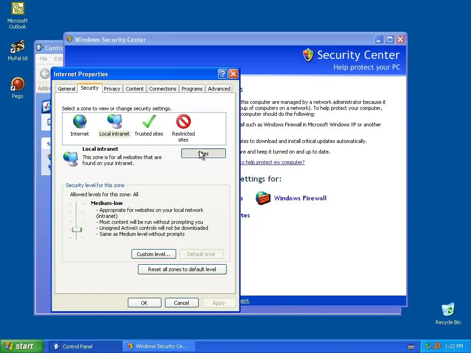Open the File menu in Control Panel

point(43,59)
